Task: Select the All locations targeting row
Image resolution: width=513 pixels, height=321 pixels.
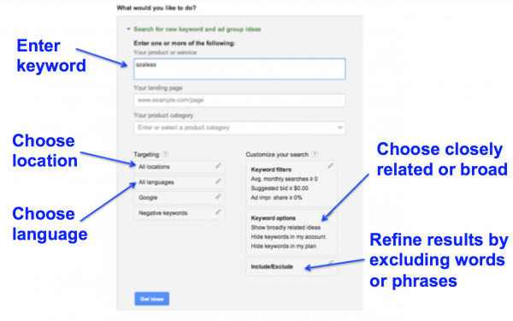Action: click(x=179, y=167)
